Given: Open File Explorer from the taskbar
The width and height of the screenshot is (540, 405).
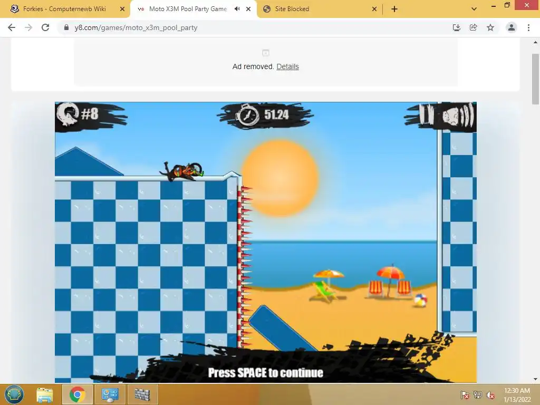Looking at the screenshot, I should tap(45, 394).
